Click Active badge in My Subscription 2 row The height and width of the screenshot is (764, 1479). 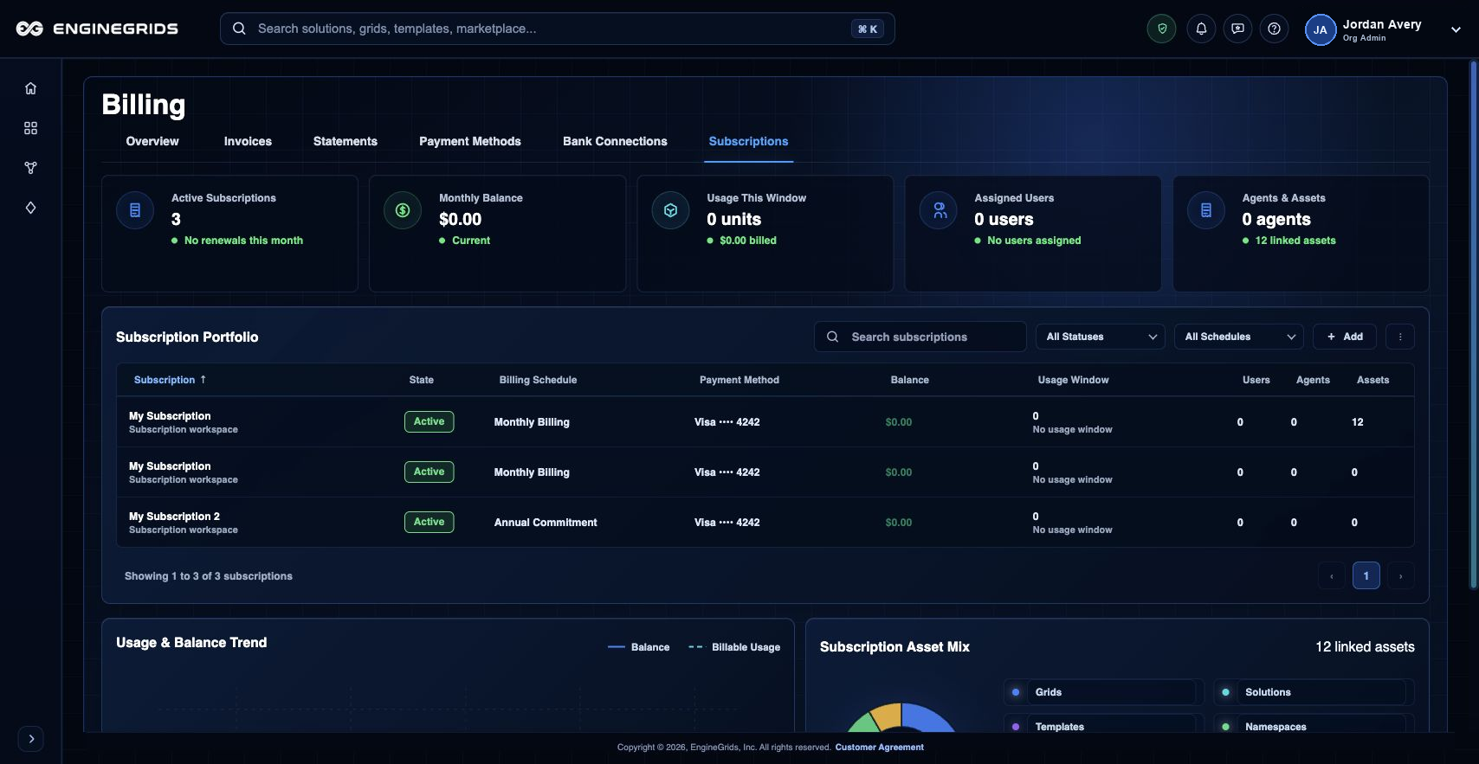(x=429, y=522)
